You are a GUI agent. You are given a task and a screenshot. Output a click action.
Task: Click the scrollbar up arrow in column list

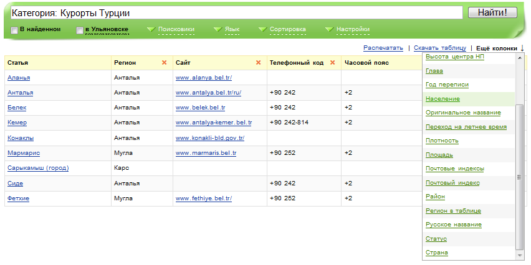pos(519,57)
